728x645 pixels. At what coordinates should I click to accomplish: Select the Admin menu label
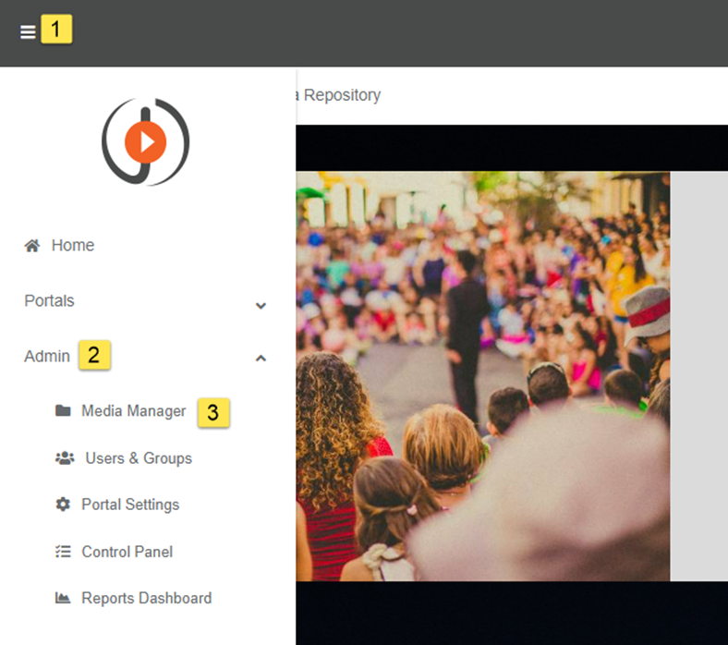point(47,356)
